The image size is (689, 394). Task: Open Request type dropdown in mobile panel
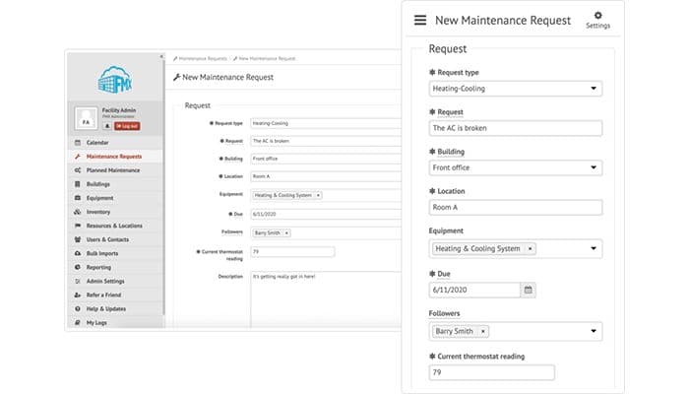coord(516,89)
